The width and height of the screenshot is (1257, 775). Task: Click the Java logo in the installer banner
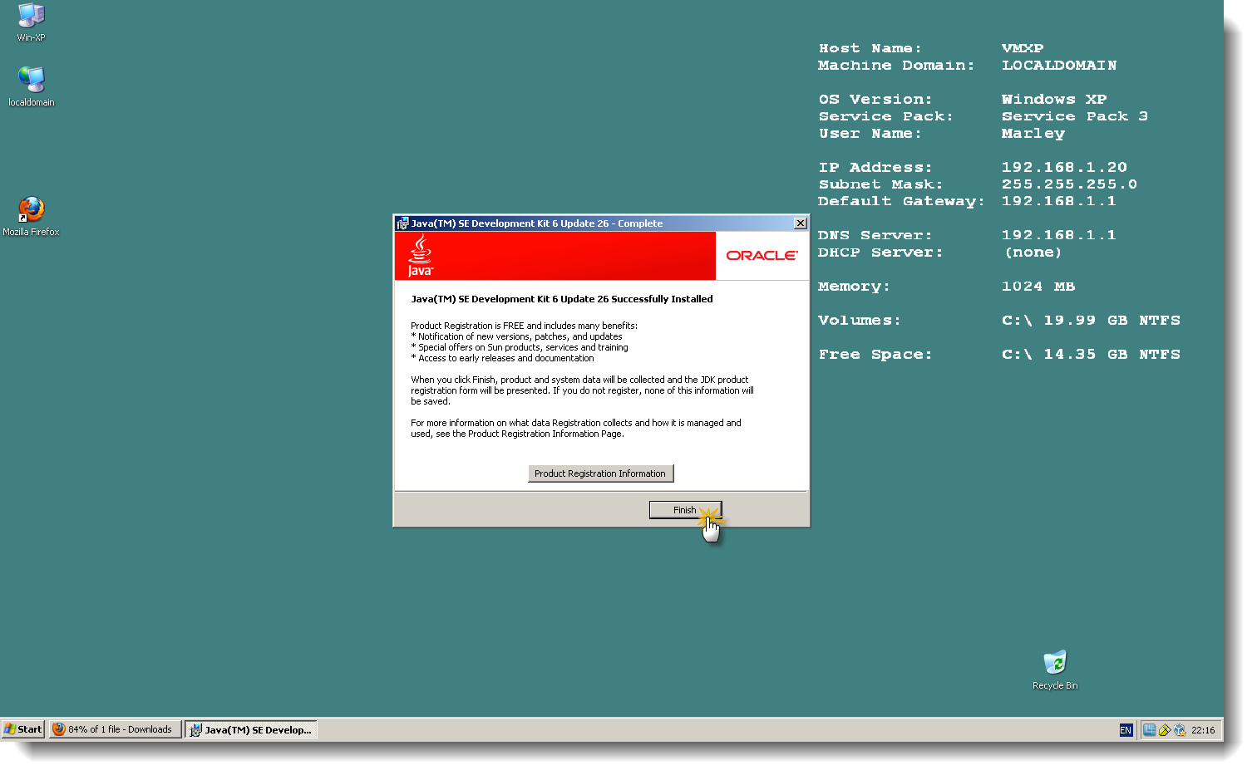pyautogui.click(x=421, y=255)
